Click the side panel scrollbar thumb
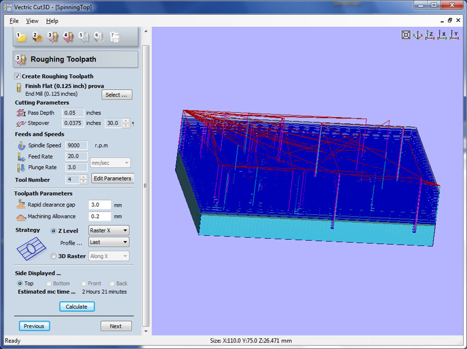467x349 pixels. 146,186
